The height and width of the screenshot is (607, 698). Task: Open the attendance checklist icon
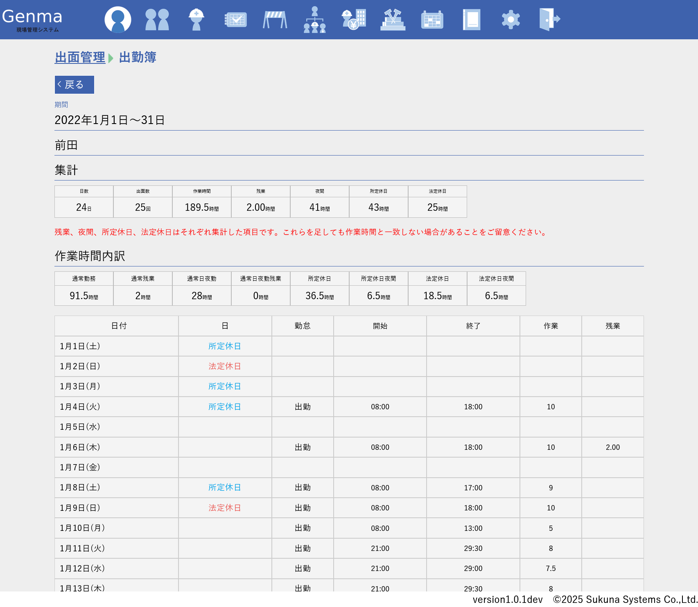pos(236,19)
